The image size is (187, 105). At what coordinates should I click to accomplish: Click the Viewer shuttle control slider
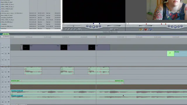[74, 26]
